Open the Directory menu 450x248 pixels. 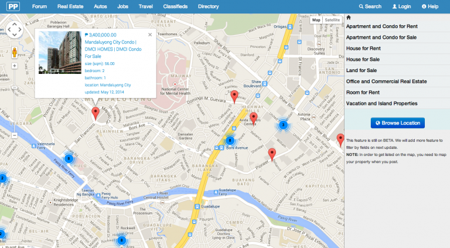(x=209, y=6)
